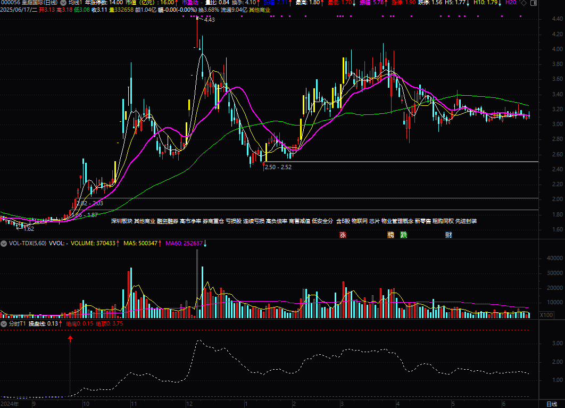Click the 4.43 high price label
565x408 pixels.
point(210,20)
